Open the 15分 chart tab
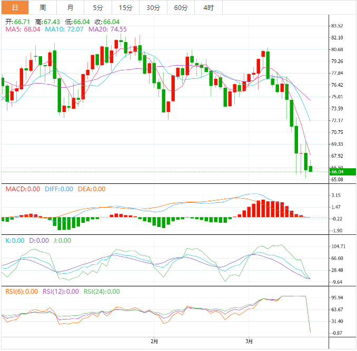This screenshot has width=357, height=351. pyautogui.click(x=125, y=7)
